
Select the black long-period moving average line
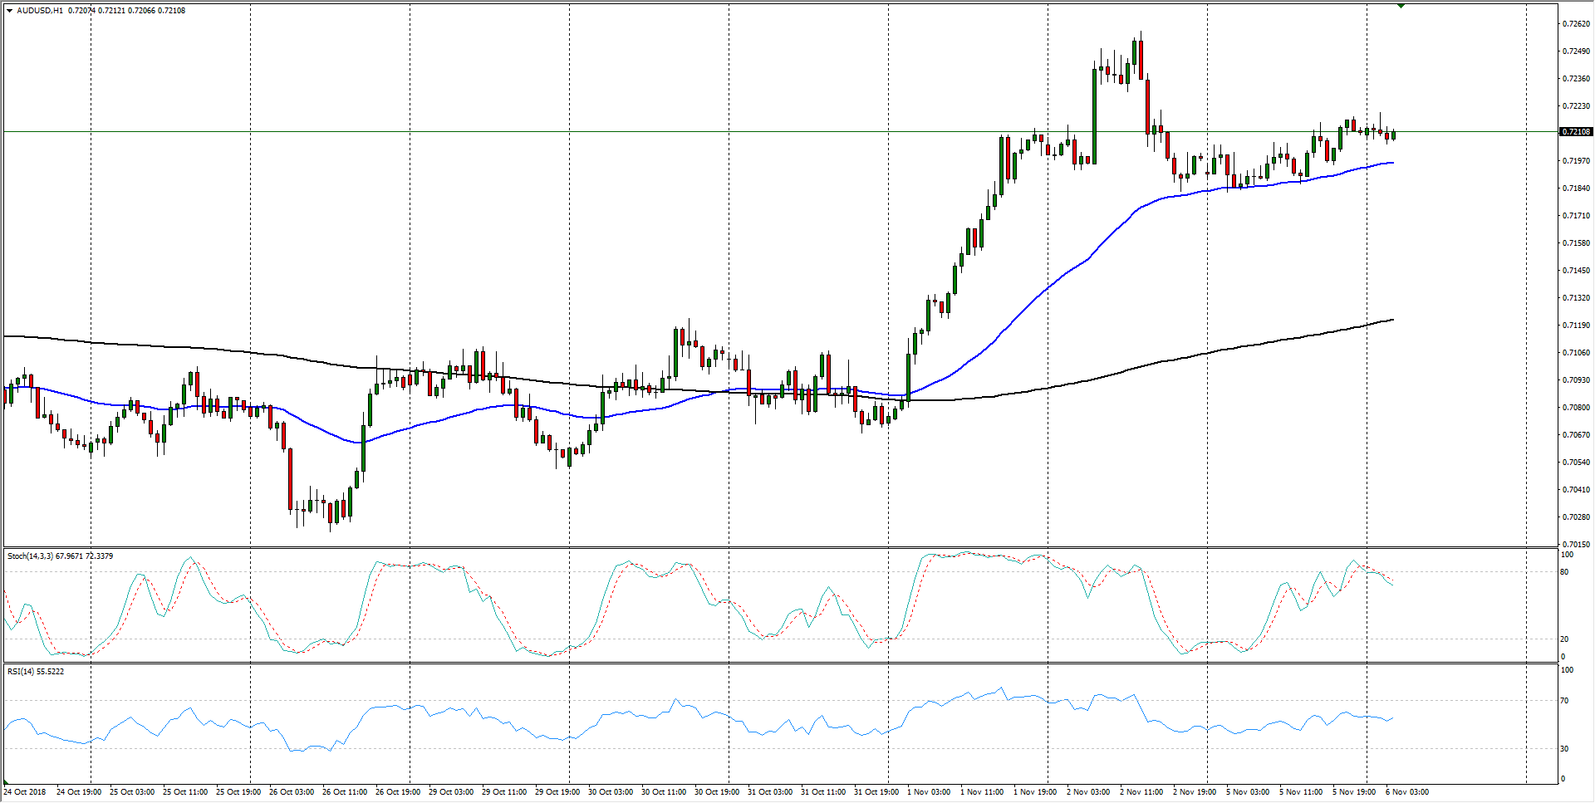tap(1163, 361)
